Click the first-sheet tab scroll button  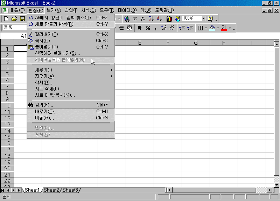(x=3, y=190)
